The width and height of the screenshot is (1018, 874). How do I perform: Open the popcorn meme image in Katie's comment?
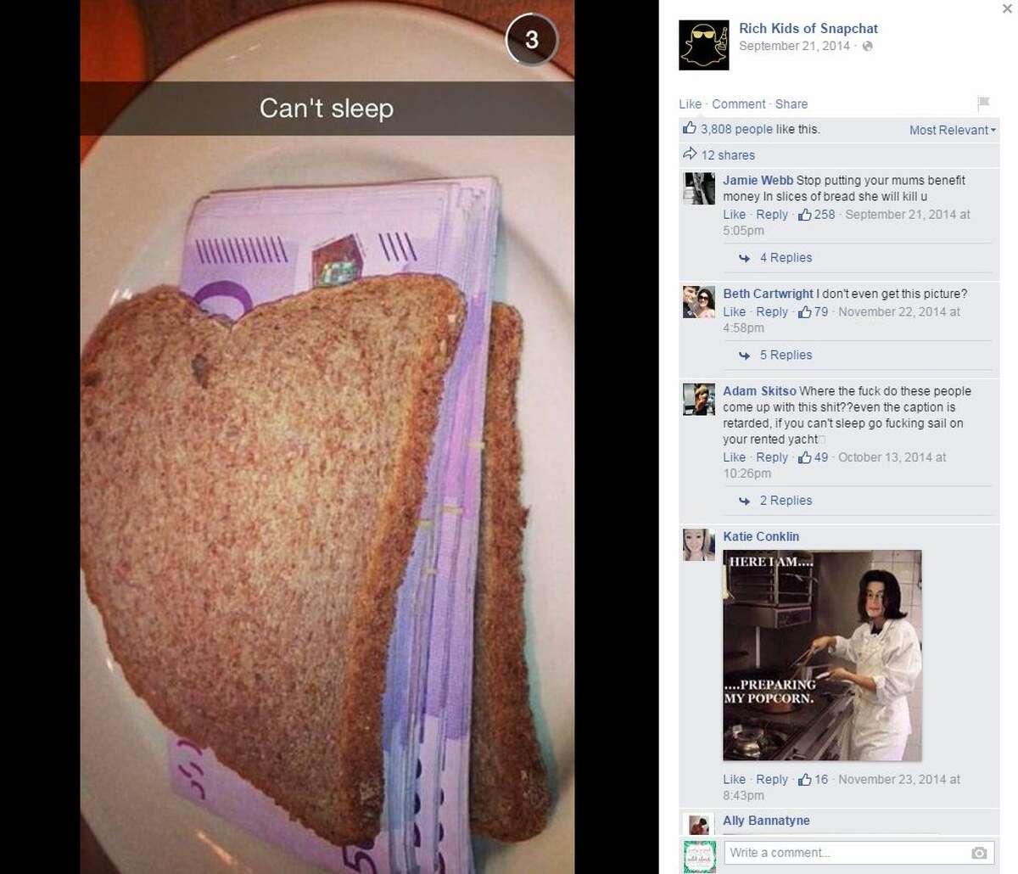[x=822, y=655]
